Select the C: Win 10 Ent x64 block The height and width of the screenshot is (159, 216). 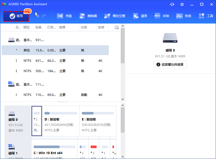(54, 149)
